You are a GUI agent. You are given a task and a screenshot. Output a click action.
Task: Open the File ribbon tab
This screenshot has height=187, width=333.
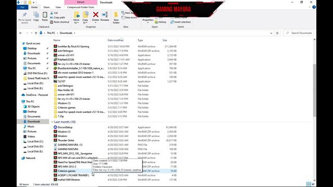pos(22,7)
